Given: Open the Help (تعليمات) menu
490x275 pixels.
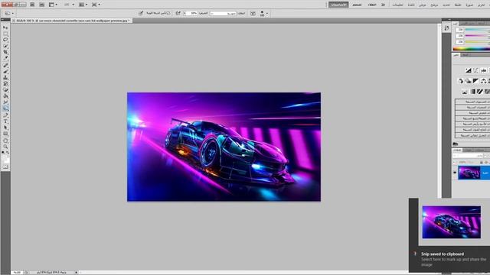Looking at the screenshot, I should [397, 5].
